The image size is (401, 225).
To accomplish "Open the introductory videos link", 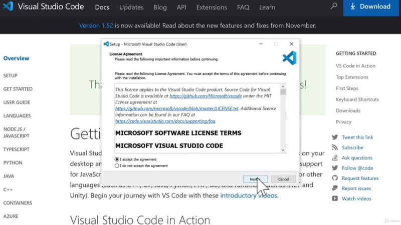I will click(249, 195).
